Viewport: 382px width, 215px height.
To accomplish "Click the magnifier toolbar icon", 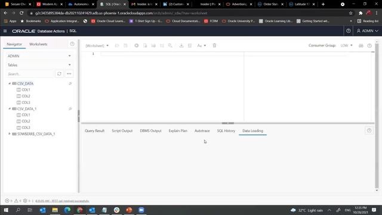I will (170, 45).
